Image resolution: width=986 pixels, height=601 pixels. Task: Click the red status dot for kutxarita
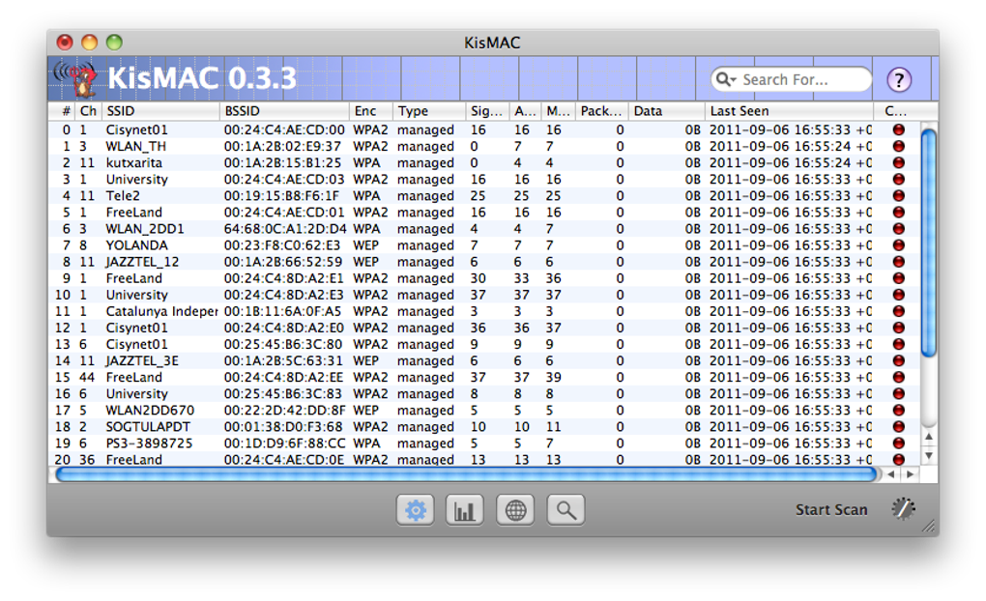(899, 163)
